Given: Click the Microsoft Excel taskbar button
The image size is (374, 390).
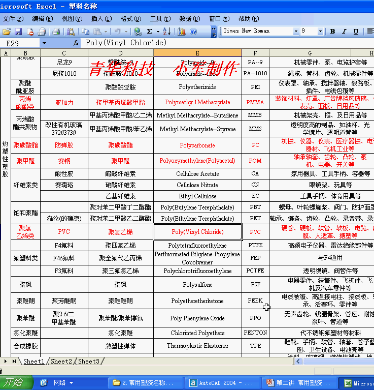Looking at the screenshot, I should (357, 382).
